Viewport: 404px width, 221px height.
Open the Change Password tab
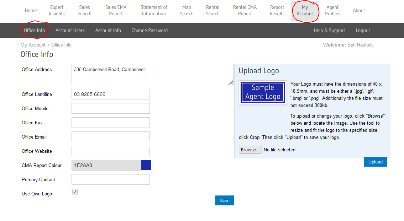tap(149, 31)
